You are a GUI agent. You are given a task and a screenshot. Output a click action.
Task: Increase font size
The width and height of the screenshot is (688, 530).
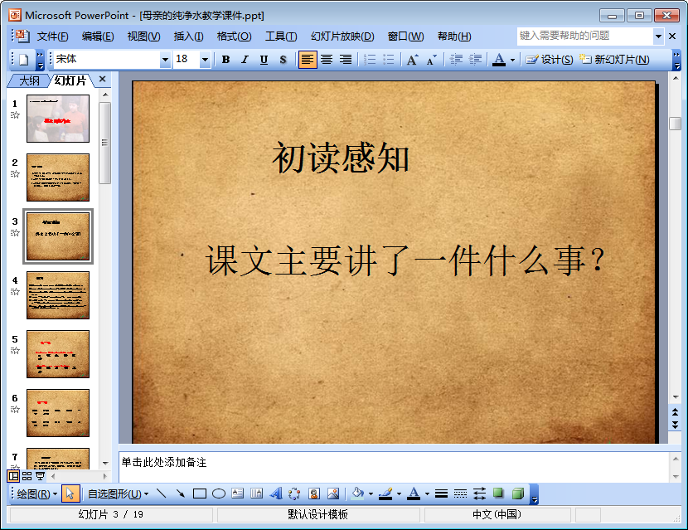click(x=413, y=59)
